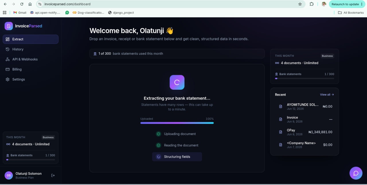
Task: Click the ₦1,349,881.00 amount
Action: (320, 132)
